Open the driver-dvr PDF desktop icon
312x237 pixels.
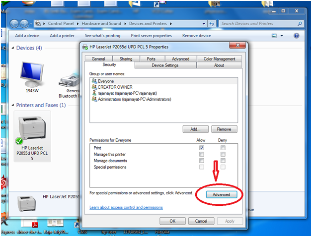tap(29, 227)
